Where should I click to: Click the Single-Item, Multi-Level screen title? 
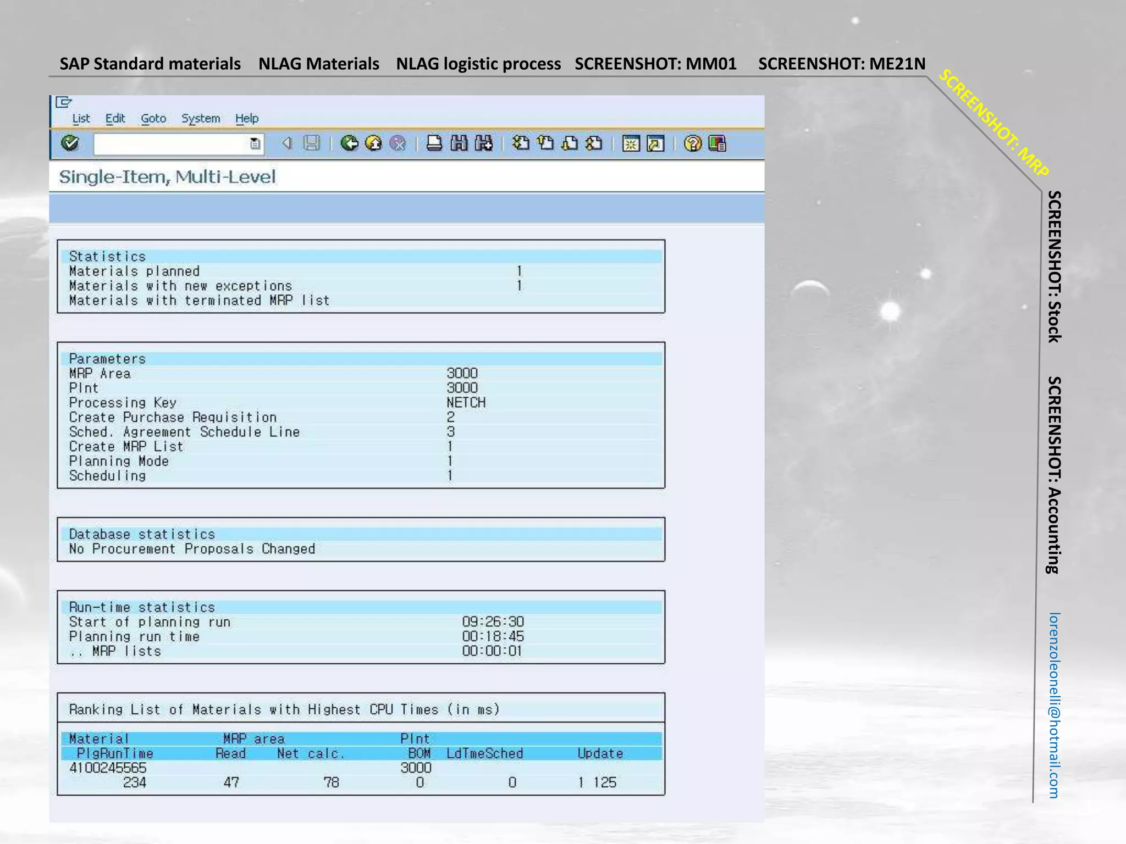click(x=167, y=177)
